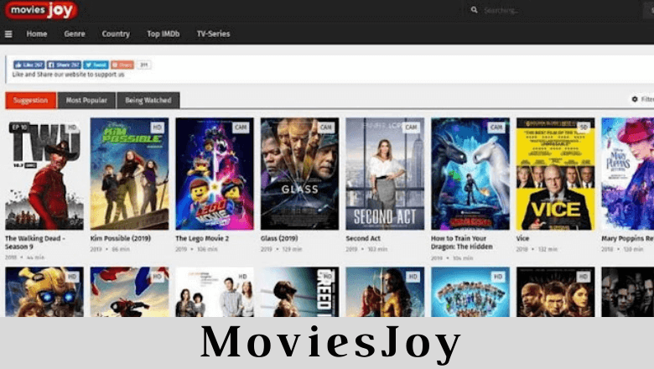Click the Glass (2019) title link

(279, 238)
